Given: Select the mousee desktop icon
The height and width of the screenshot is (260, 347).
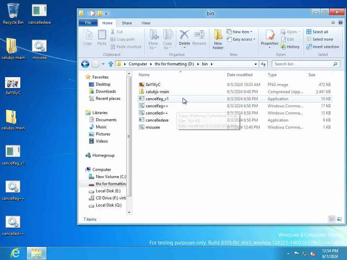Looking at the screenshot, I should [39, 49].
